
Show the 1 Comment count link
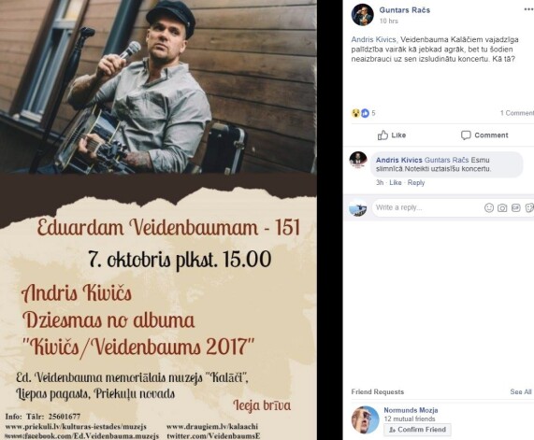click(x=516, y=113)
